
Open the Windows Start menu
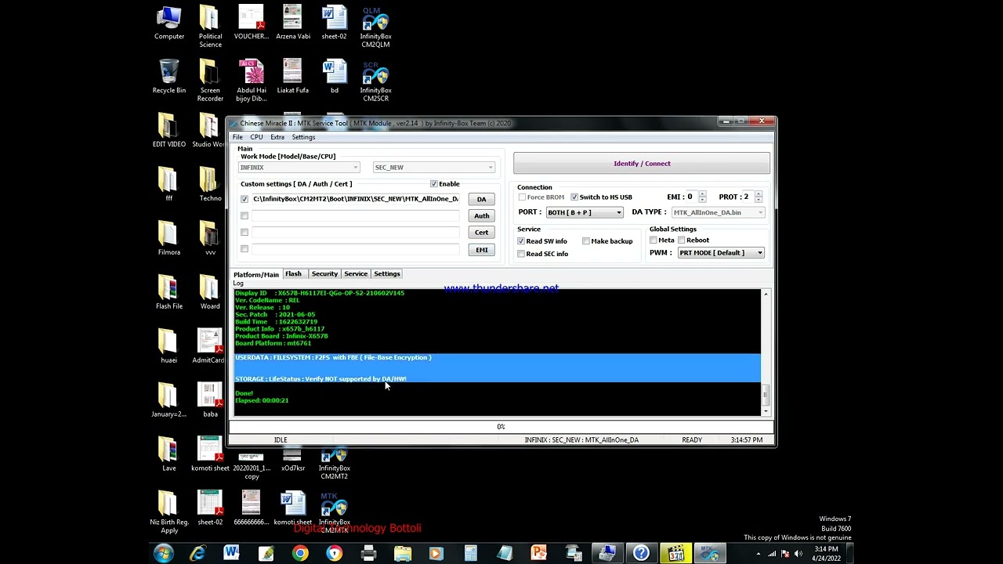[x=164, y=554]
